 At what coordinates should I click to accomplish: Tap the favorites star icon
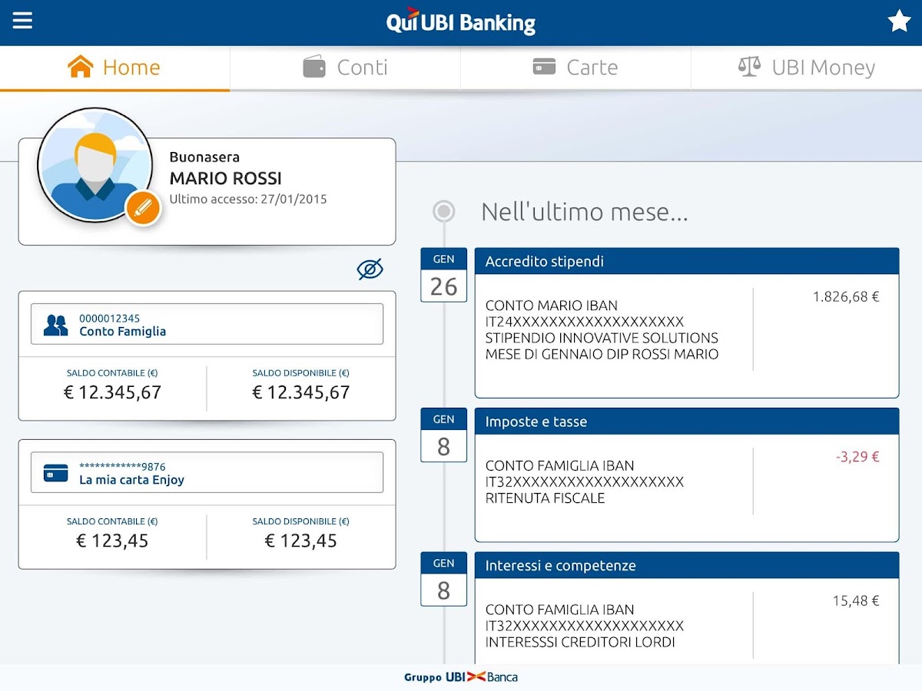pos(899,21)
